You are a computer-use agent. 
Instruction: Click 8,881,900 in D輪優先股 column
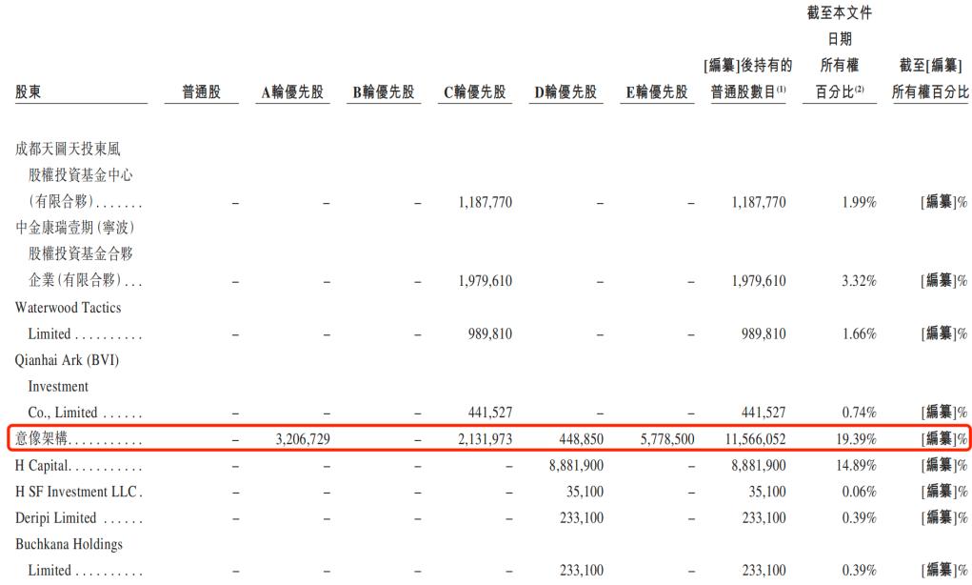[576, 465]
